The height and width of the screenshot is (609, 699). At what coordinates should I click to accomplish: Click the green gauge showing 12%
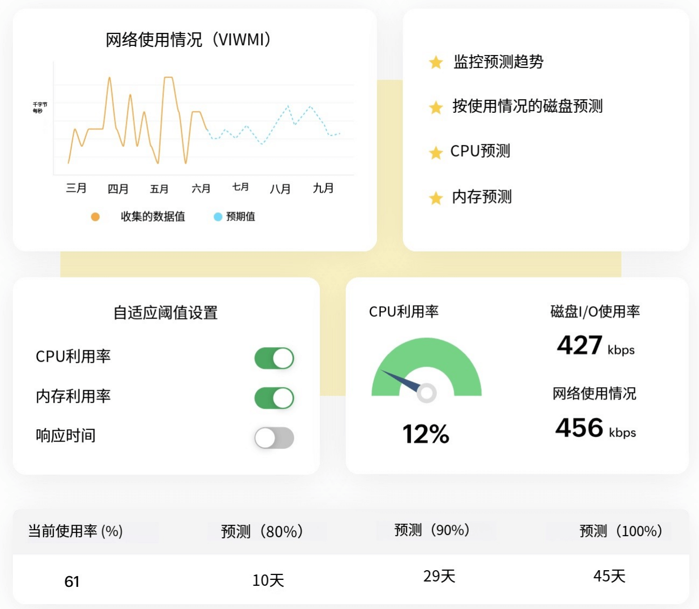[x=428, y=362]
